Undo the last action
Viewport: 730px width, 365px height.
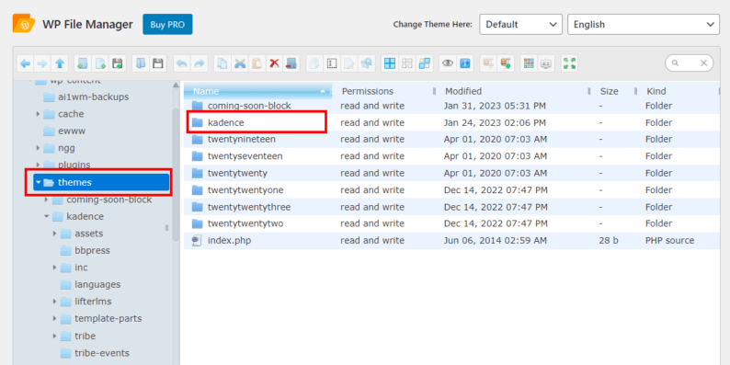pos(181,63)
